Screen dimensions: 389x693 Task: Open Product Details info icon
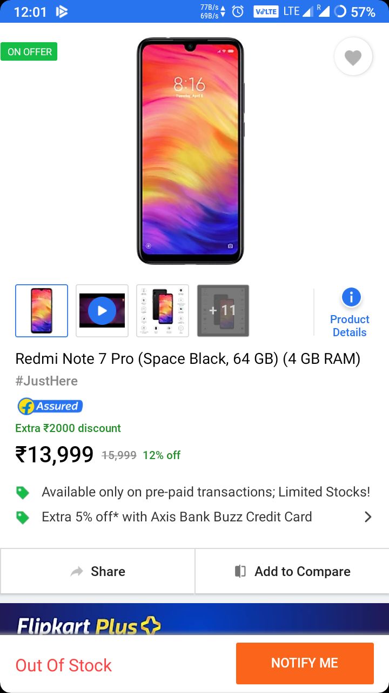pos(351,297)
